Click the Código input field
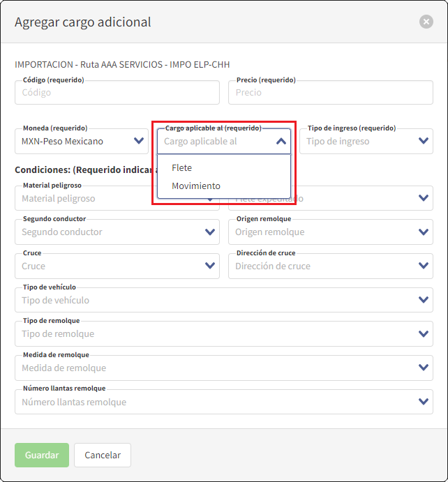448x482 pixels. coord(117,93)
